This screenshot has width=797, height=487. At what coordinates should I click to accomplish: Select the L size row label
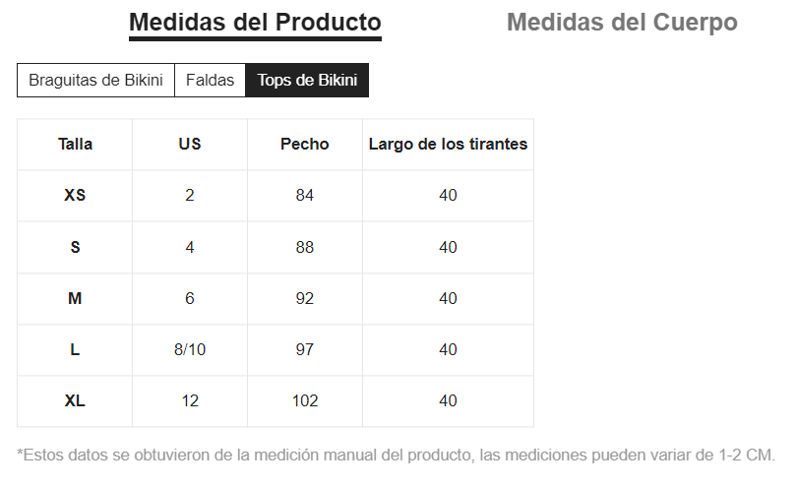coord(75,349)
